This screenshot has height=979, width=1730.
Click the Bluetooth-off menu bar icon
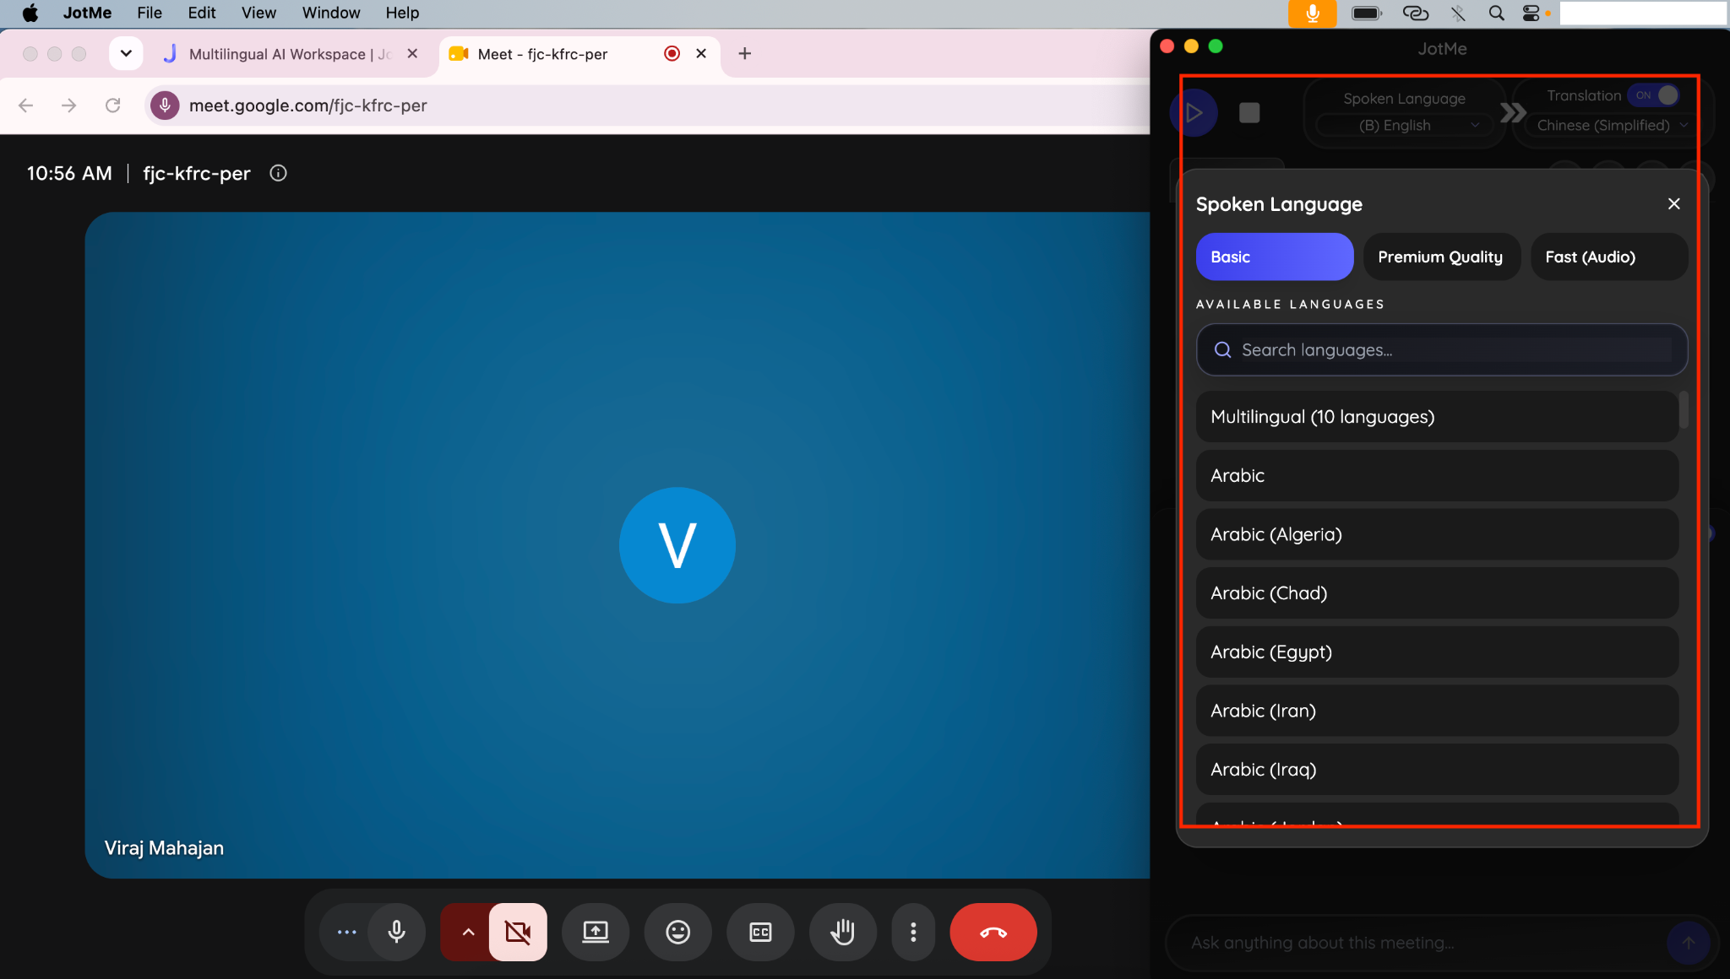tap(1458, 13)
